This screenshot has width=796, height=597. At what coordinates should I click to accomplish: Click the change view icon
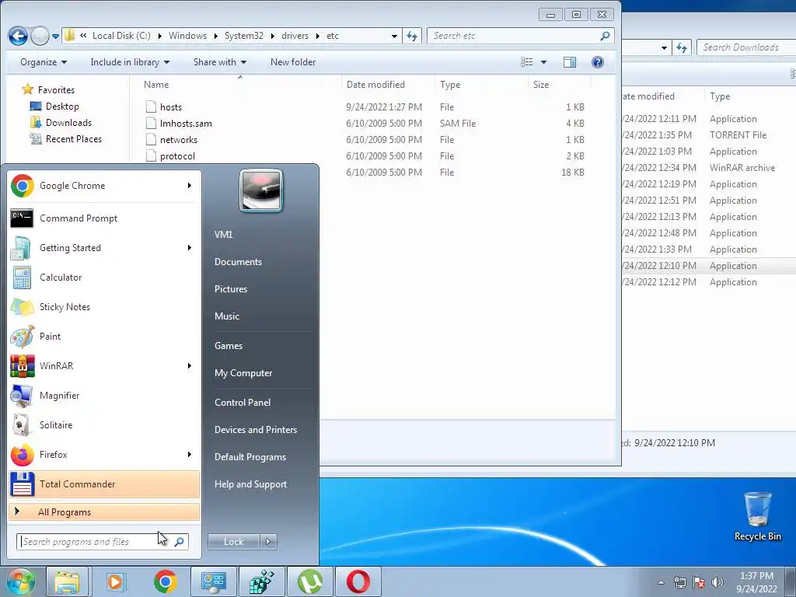(526, 62)
